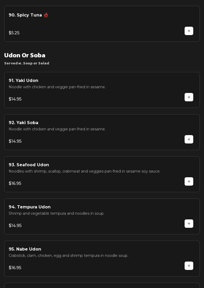
Task: Click the Udon Or Soba section heading
Action: click(x=25, y=55)
